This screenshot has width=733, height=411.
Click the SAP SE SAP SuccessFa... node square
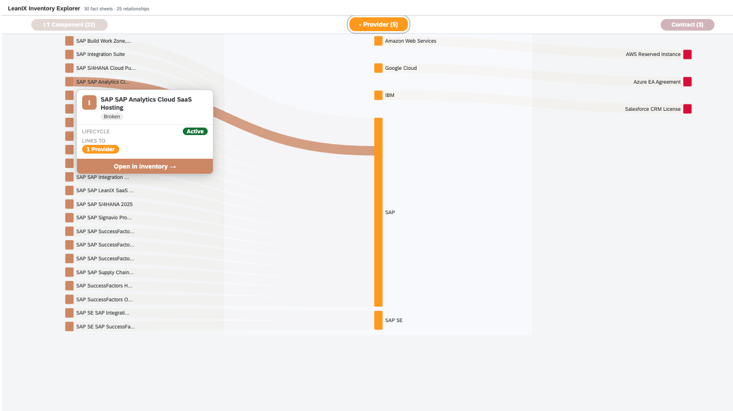(69, 327)
